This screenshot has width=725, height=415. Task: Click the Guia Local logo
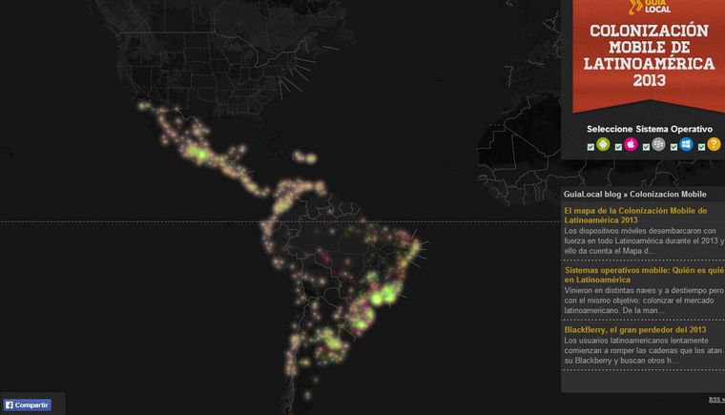pos(650,7)
